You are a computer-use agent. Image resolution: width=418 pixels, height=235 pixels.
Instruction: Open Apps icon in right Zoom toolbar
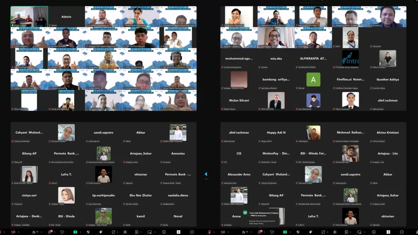[323, 232]
